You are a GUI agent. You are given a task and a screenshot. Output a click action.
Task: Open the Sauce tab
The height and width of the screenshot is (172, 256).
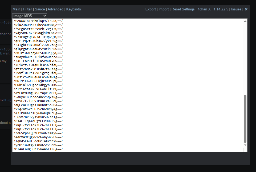[x=40, y=9]
